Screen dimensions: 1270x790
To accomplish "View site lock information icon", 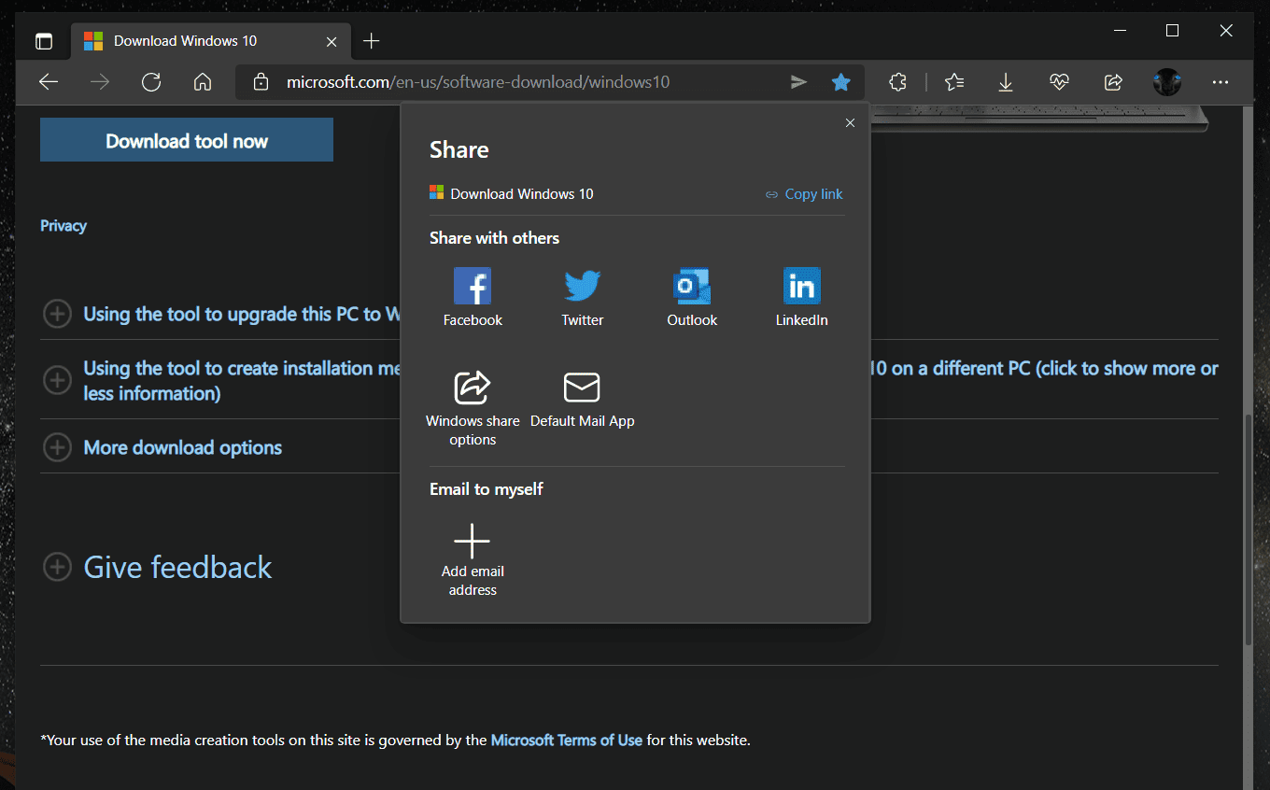I will pyautogui.click(x=261, y=82).
